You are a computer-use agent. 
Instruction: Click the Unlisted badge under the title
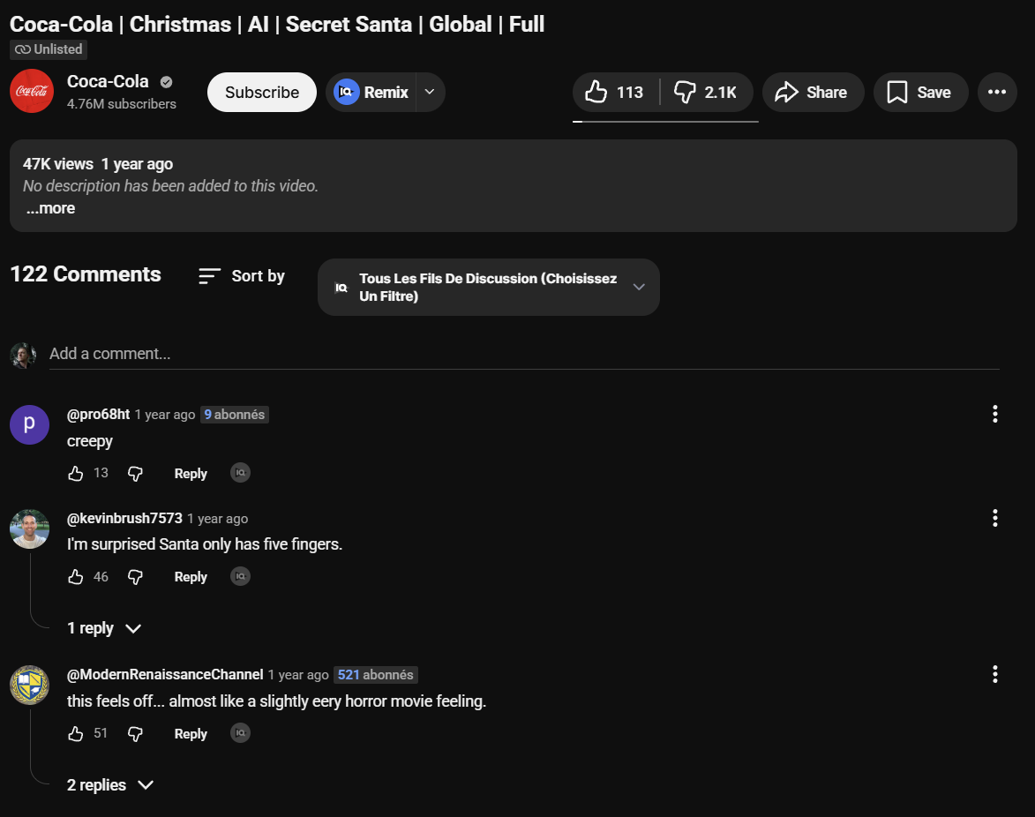(x=49, y=49)
